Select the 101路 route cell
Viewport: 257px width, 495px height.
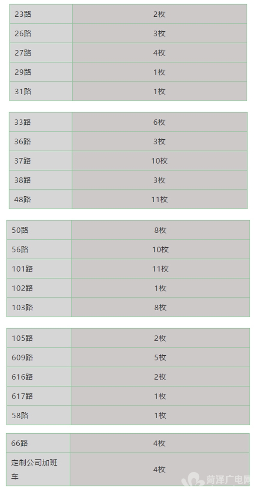pos(22,269)
